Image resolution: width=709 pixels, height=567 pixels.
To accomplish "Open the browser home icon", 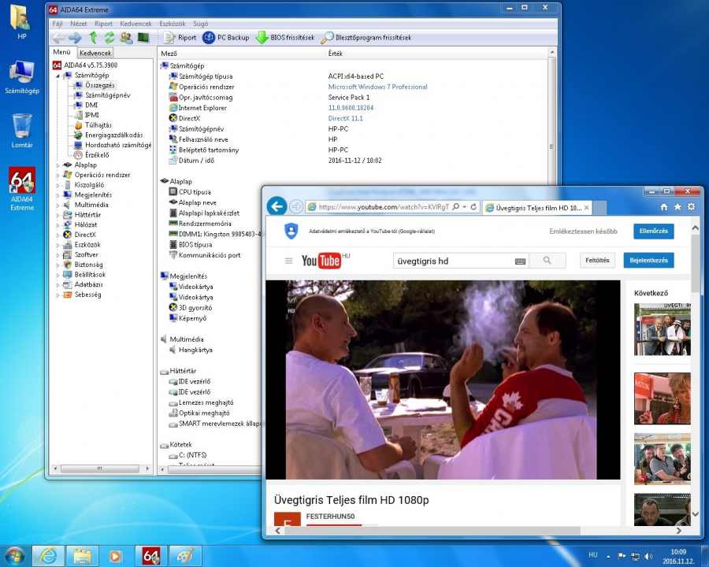I will [x=664, y=206].
